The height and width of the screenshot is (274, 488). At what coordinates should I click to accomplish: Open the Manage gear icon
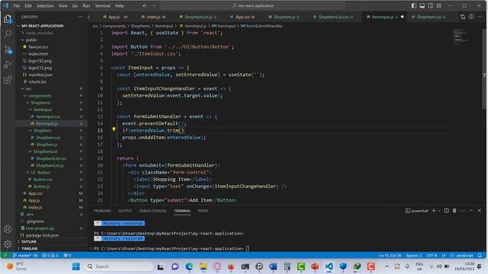(8, 244)
